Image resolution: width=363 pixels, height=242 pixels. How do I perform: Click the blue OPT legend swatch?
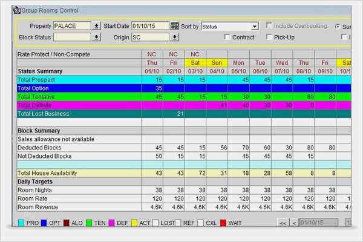tap(44, 223)
